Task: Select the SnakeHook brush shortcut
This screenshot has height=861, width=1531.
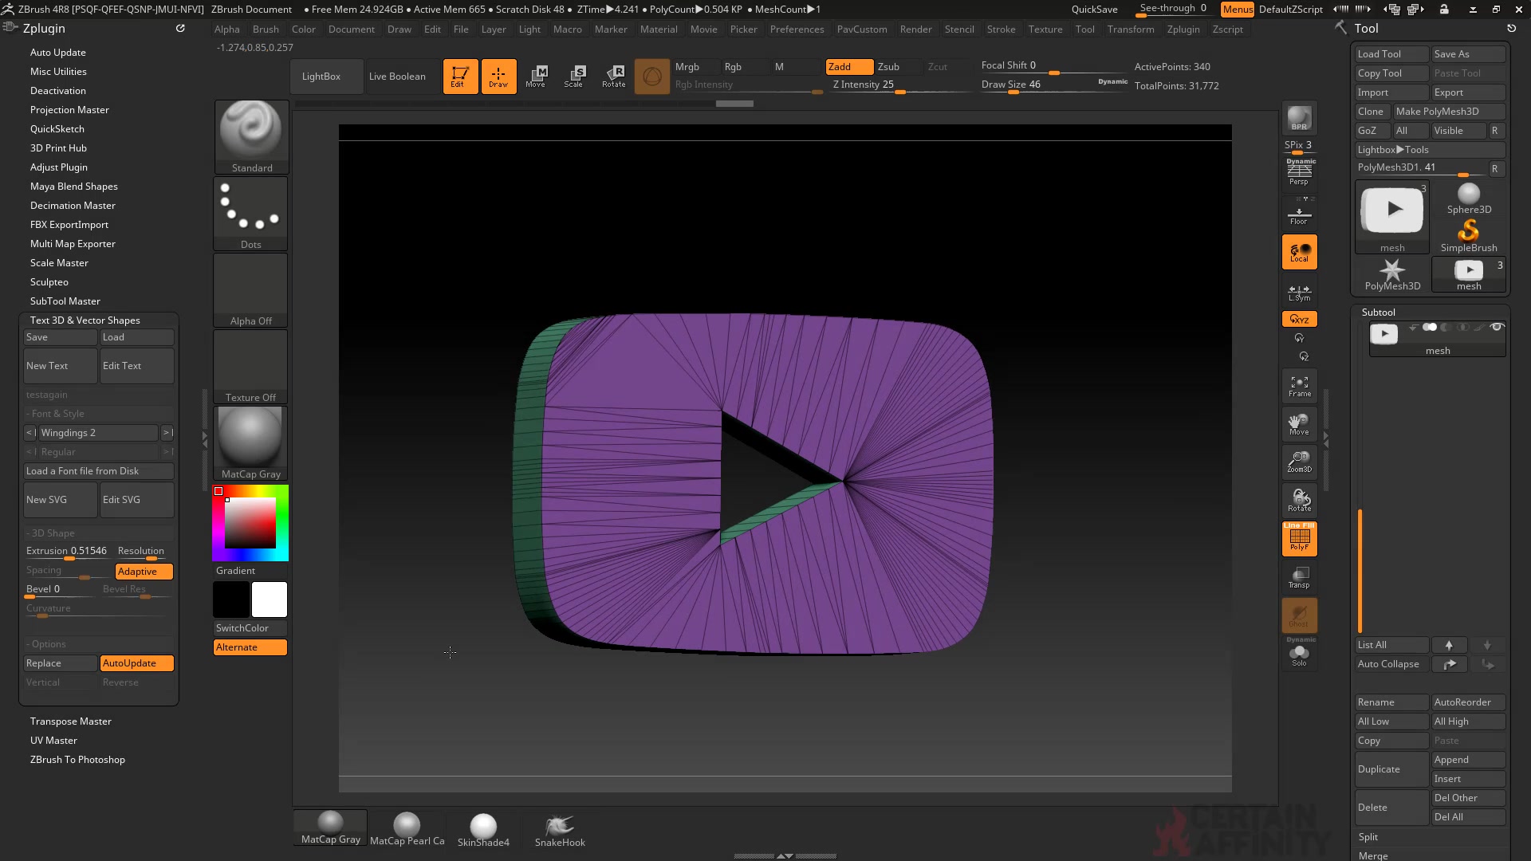Action: [560, 830]
